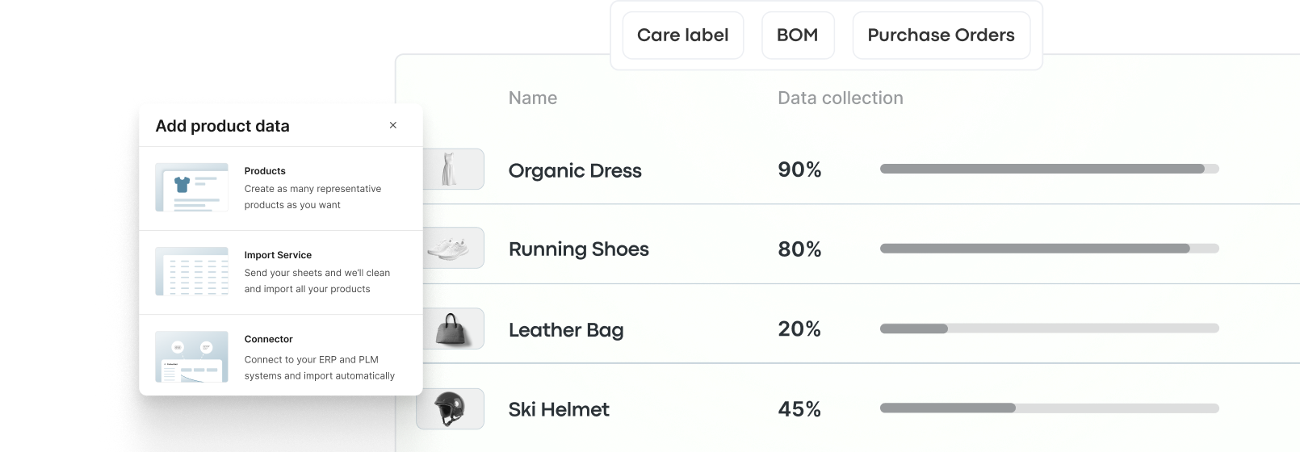Open the Running Shoes product name
Viewport: 1300px width, 452px height.
(x=578, y=249)
